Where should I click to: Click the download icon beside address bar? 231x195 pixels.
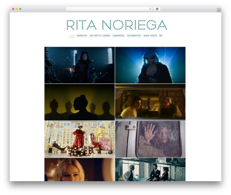[x=157, y=9]
